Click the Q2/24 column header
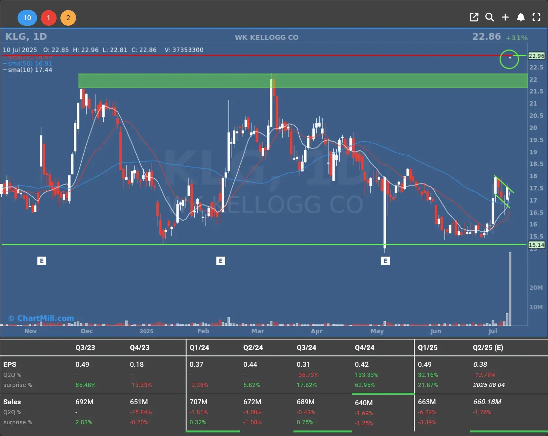The height and width of the screenshot is (436, 548). click(253, 347)
